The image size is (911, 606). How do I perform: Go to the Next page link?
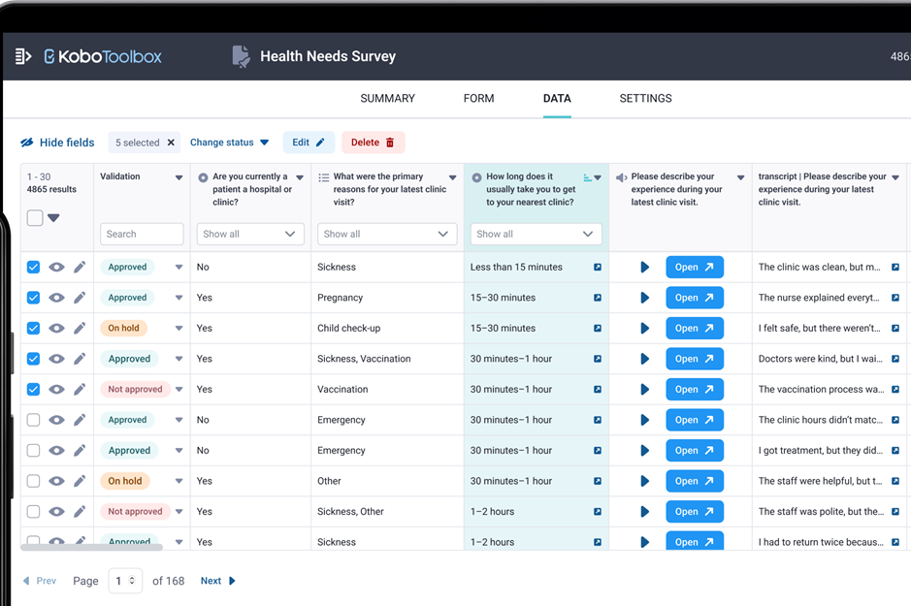[218, 581]
